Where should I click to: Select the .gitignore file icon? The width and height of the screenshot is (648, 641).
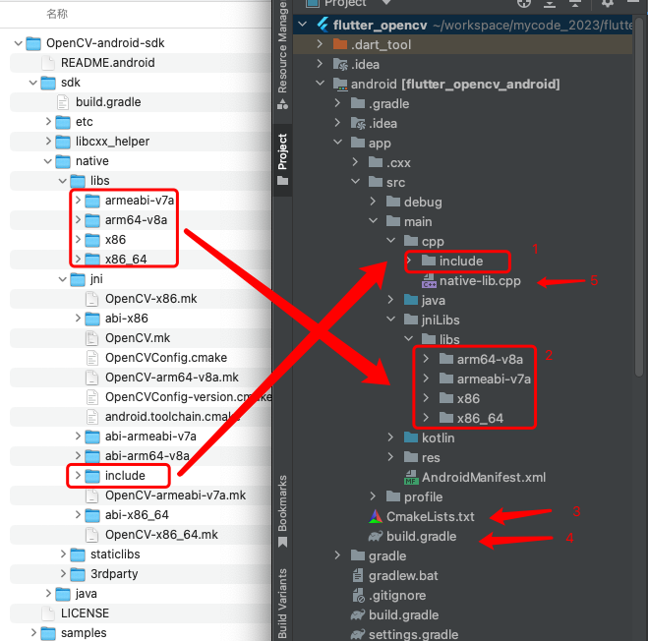(358, 595)
